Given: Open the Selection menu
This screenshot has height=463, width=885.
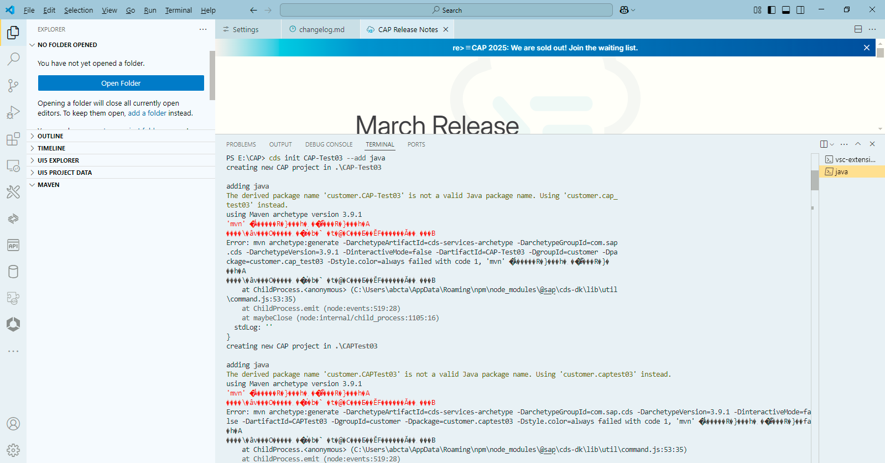Looking at the screenshot, I should (x=79, y=10).
